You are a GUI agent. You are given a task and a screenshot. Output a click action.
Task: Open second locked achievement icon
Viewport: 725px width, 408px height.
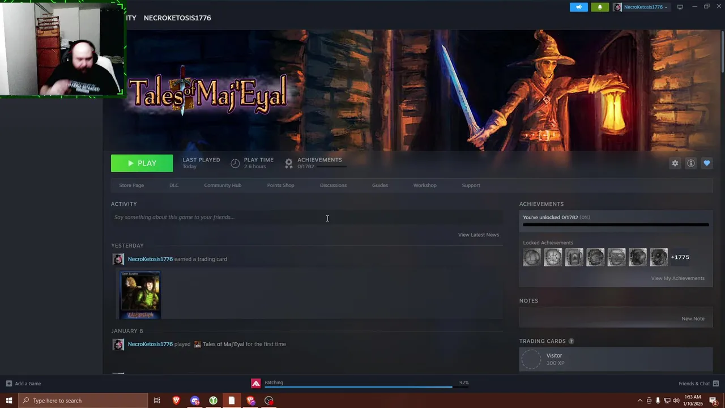coord(553,257)
